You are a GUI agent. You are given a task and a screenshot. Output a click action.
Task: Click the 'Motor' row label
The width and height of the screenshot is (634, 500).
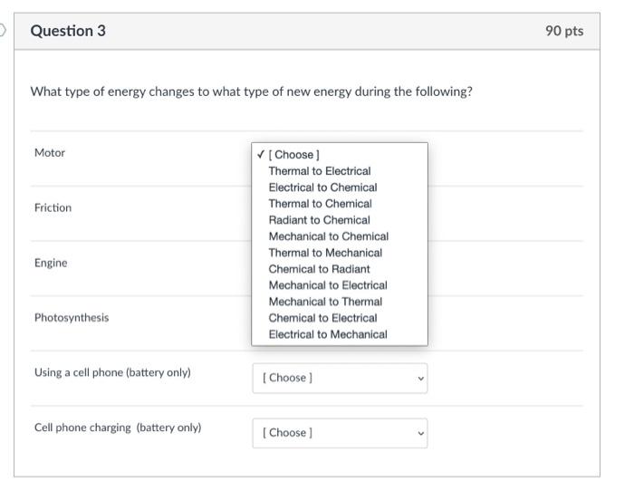tap(50, 153)
